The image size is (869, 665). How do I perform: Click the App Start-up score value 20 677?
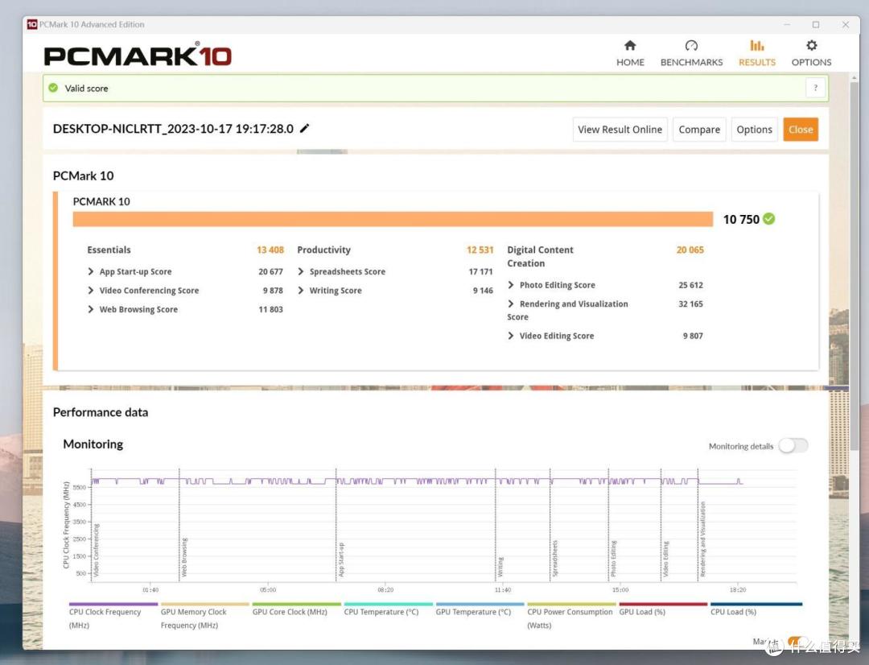tap(270, 271)
